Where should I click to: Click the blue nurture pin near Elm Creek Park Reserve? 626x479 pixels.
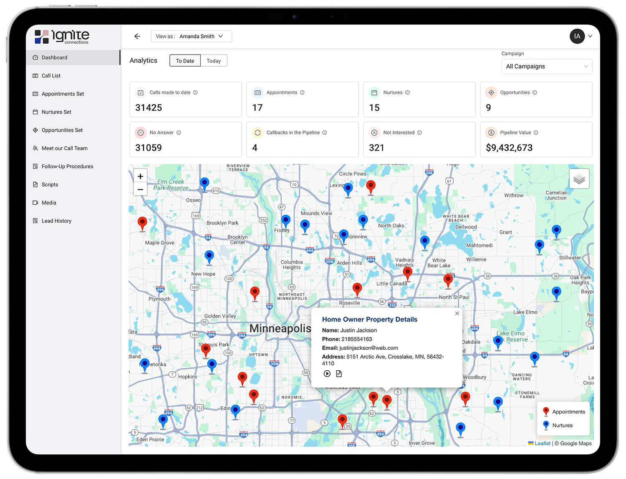(204, 185)
